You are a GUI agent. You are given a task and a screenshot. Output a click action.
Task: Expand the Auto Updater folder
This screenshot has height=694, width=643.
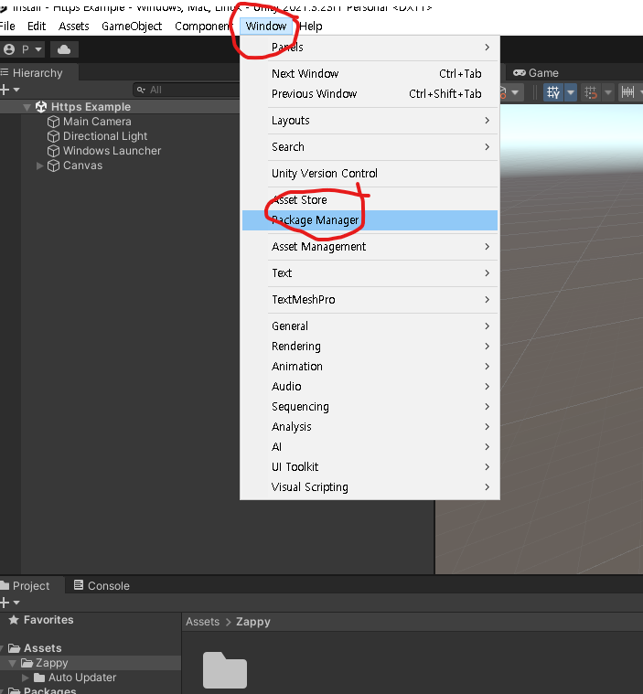[26, 678]
